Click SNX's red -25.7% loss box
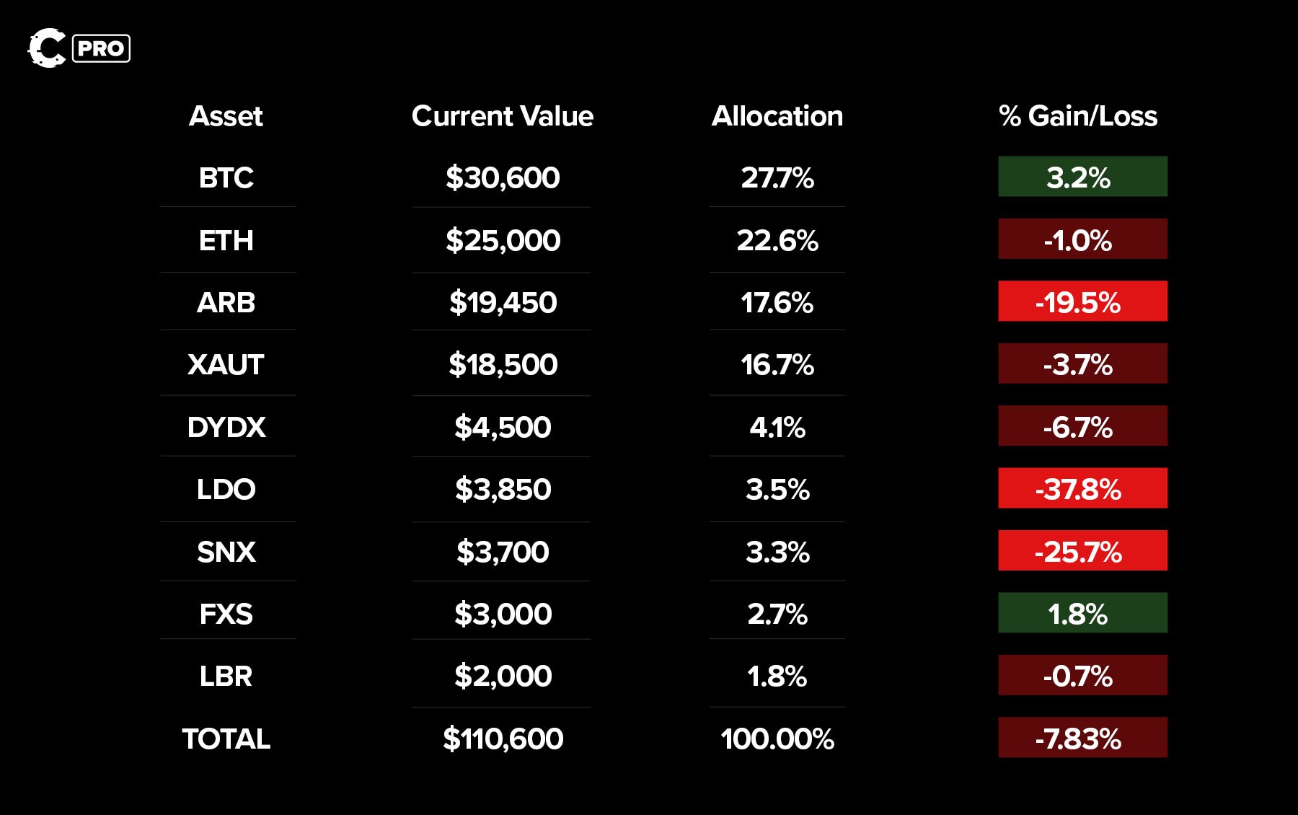 tap(1082, 551)
